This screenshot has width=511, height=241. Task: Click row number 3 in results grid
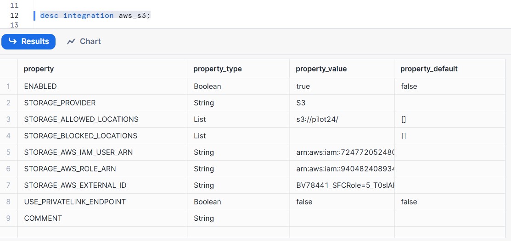point(8,119)
